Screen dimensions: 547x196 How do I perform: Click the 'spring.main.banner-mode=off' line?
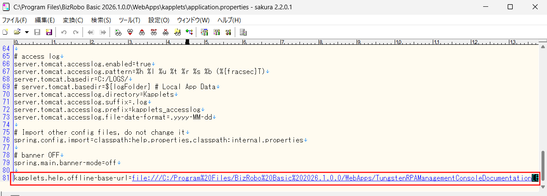pyautogui.click(x=65, y=163)
